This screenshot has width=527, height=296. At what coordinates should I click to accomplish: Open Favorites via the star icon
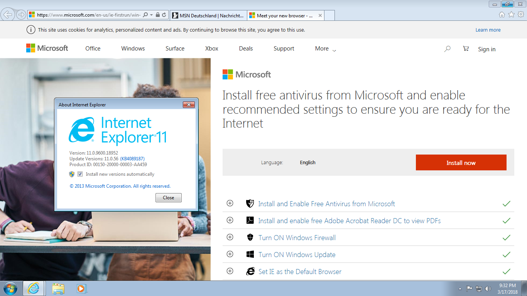tap(511, 15)
